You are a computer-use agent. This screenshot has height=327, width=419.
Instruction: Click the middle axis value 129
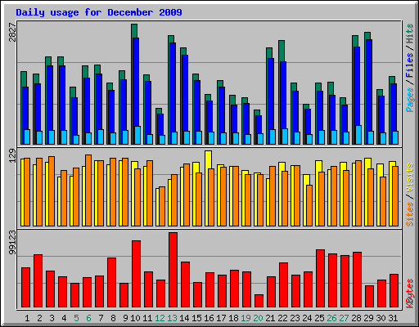coord(12,156)
